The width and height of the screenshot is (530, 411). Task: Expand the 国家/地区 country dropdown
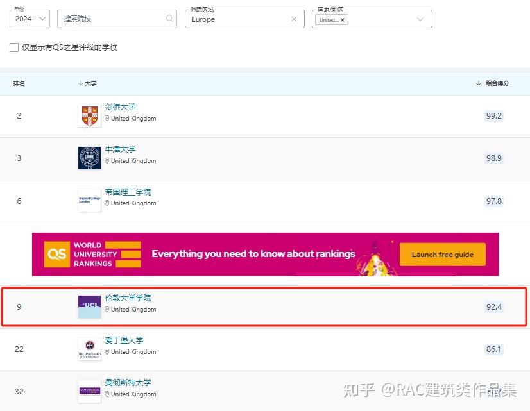[x=421, y=19]
